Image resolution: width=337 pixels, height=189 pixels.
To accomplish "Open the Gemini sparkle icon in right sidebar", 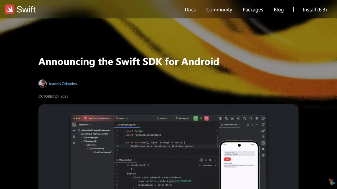I will 263,149.
